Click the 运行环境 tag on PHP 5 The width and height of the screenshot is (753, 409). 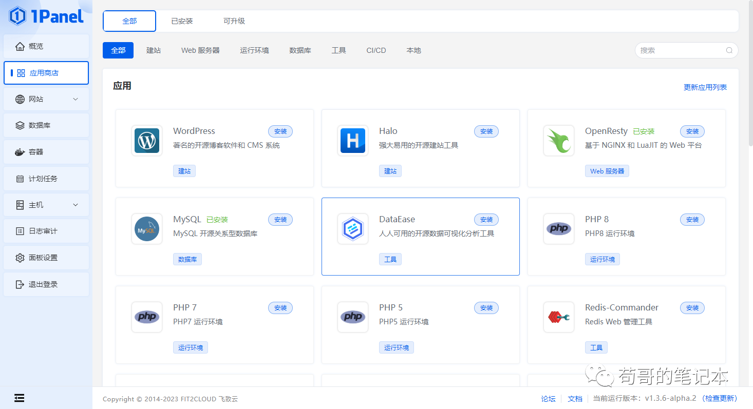tap(397, 347)
